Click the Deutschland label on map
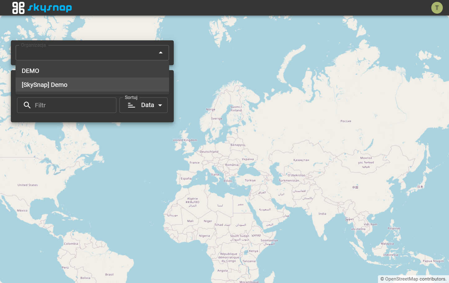449x283 pixels. (x=209, y=152)
